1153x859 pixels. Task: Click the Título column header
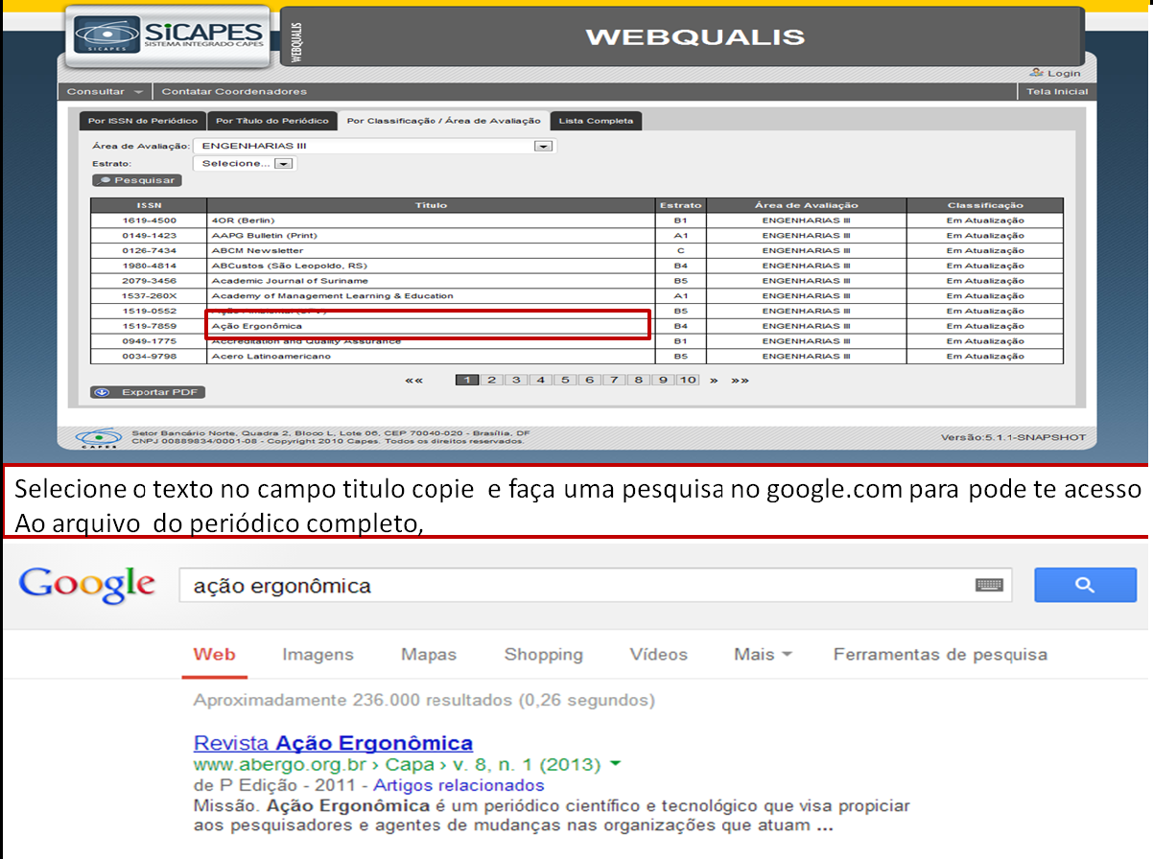coord(431,205)
